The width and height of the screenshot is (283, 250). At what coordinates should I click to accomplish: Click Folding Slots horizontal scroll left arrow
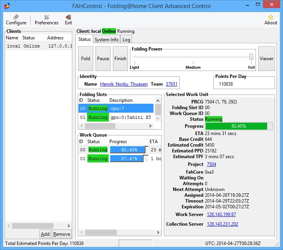(82, 126)
